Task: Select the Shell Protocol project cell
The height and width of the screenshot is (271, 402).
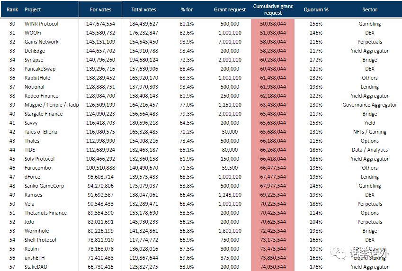Action: (40, 240)
